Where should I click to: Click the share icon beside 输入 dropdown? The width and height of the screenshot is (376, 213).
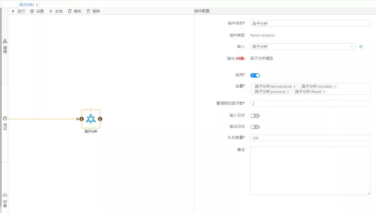point(361,47)
